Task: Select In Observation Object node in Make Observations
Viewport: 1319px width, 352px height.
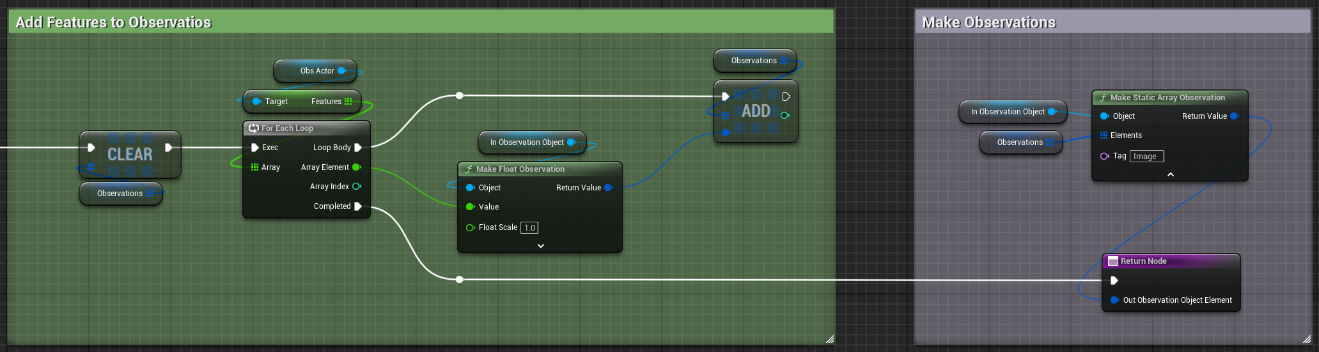Action: coord(1012,112)
